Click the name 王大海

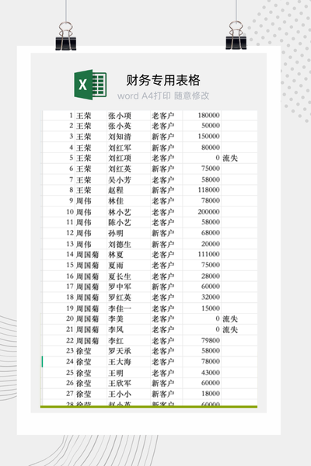pyautogui.click(x=119, y=362)
